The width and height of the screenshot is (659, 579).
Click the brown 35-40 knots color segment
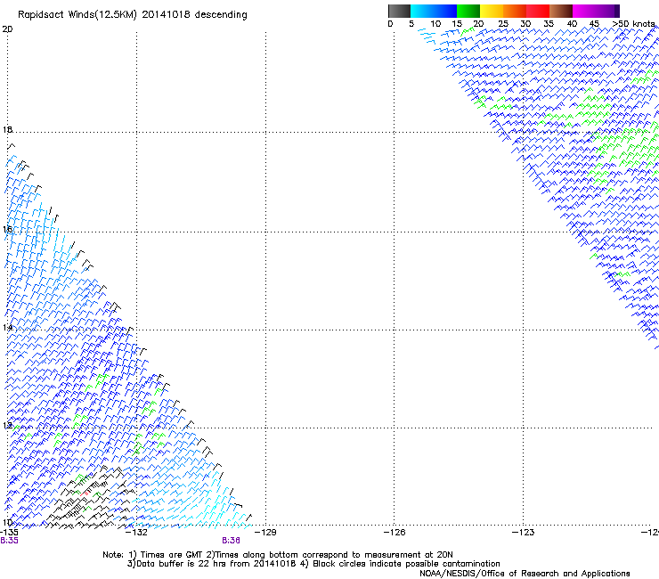coord(561,11)
